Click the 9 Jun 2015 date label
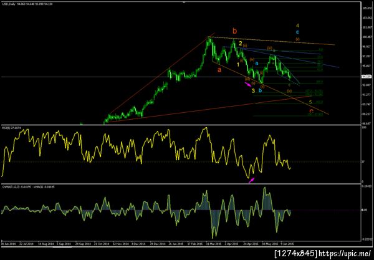Viewport: 374px width, 260px height. tap(287, 244)
